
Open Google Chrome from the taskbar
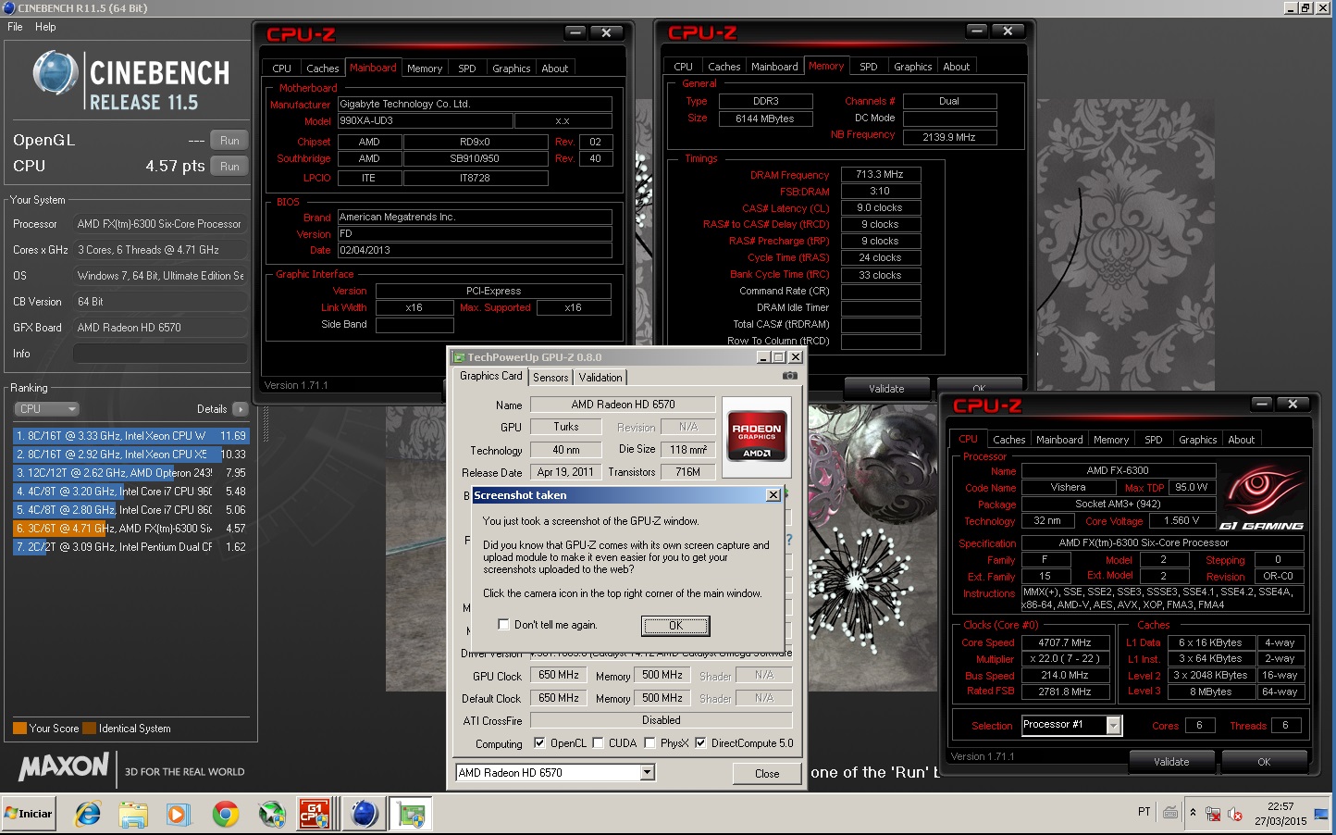point(225,814)
